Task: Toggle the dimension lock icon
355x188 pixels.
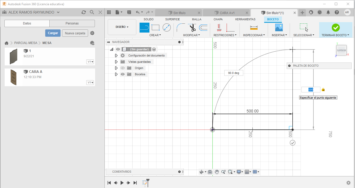Action: click(x=323, y=90)
